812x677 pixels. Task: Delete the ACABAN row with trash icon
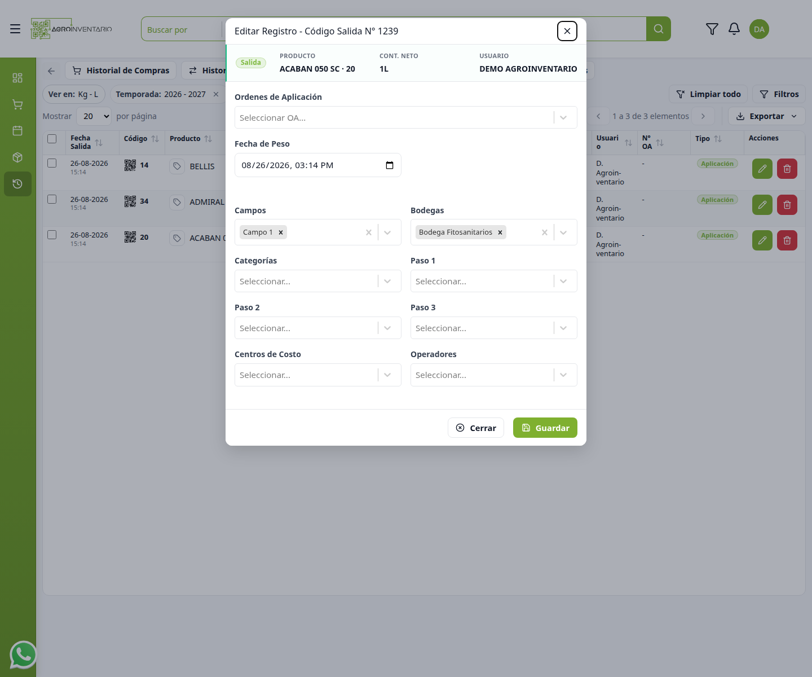tap(787, 240)
